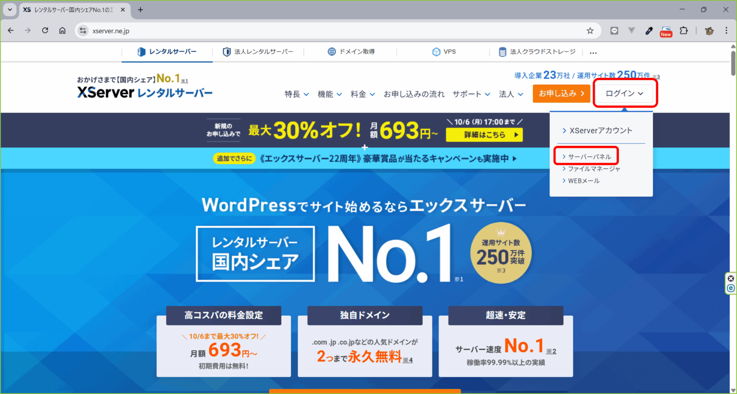
Task: Open Chrome's three-dot menu icon
Action: (726, 30)
